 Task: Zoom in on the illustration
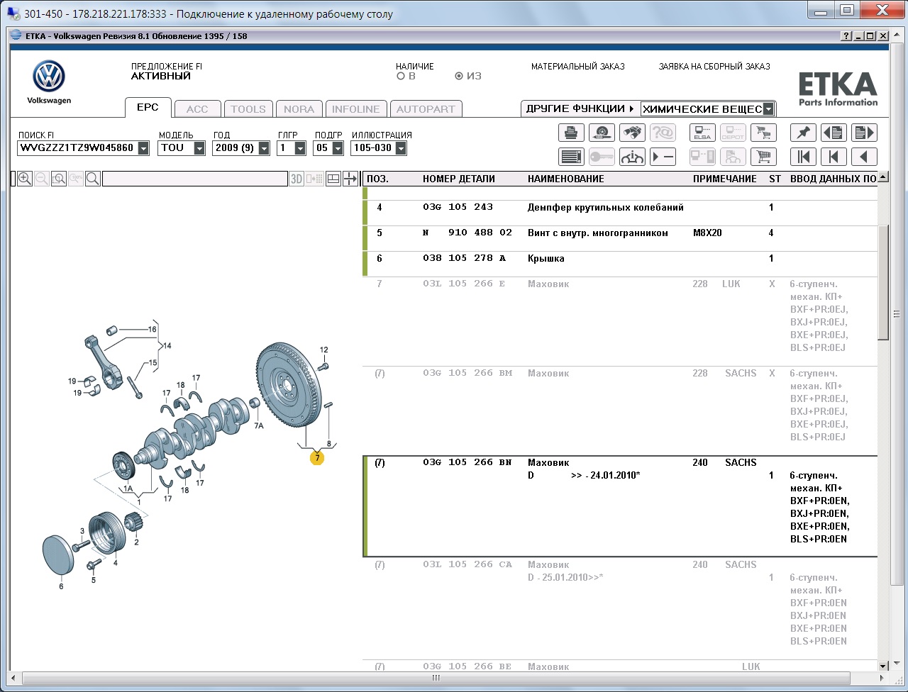click(x=25, y=179)
